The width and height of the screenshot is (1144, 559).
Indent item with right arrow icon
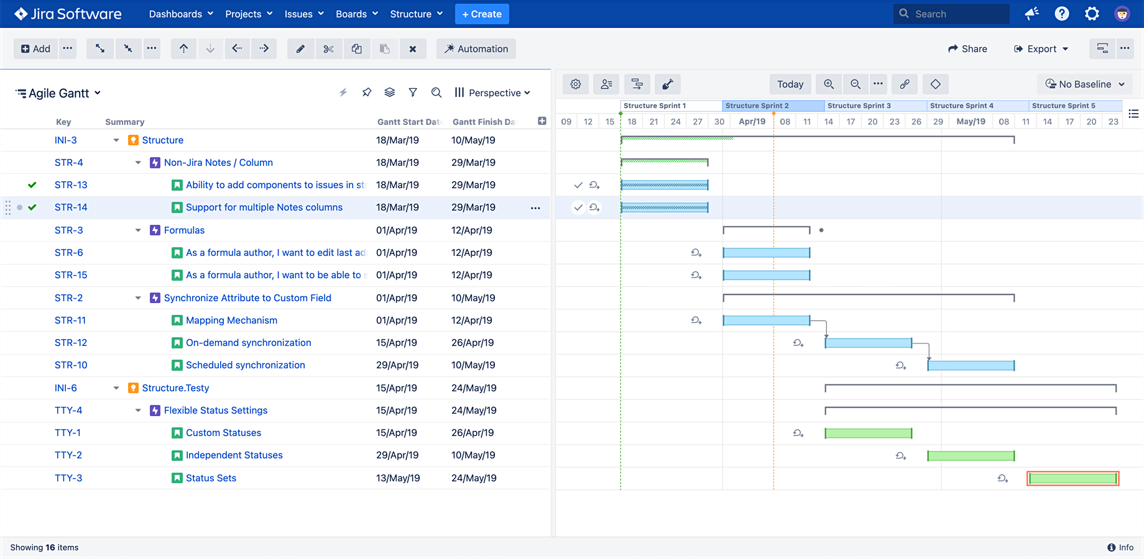264,48
